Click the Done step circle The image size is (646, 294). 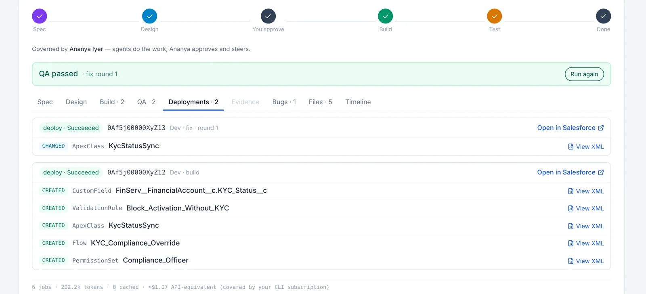click(604, 16)
